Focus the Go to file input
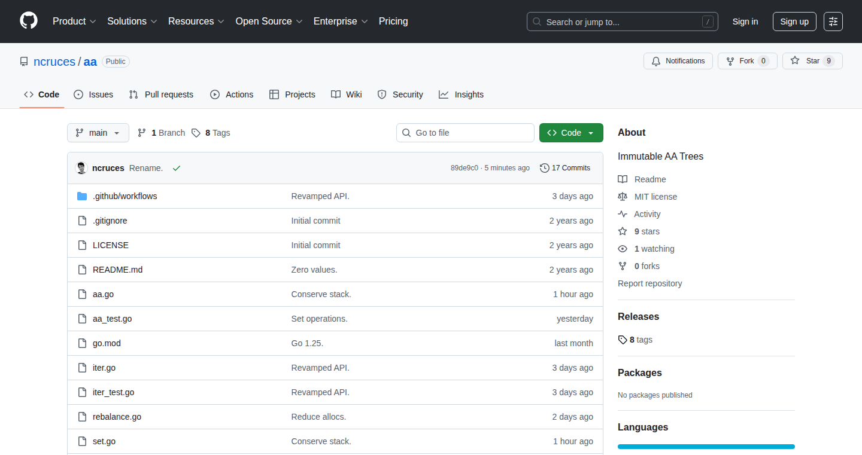 tap(465, 133)
